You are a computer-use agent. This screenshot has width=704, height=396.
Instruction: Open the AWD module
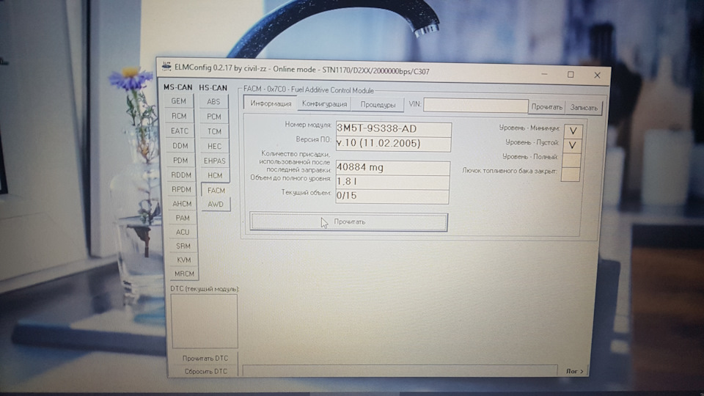pyautogui.click(x=216, y=205)
